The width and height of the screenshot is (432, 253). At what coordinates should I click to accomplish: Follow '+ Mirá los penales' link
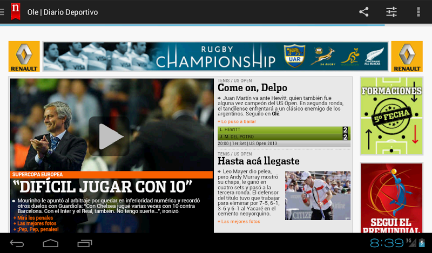coord(33,218)
